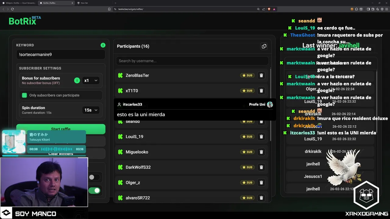This screenshot has height=219, width=390.
Task: Share this page from the address bar
Action: [264, 9]
